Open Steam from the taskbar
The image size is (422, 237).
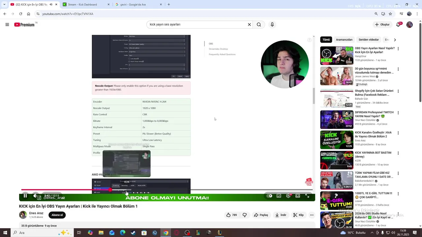click(133, 233)
